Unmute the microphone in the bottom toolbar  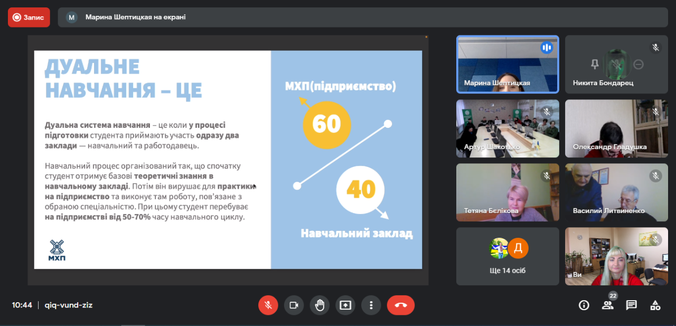coord(268,305)
